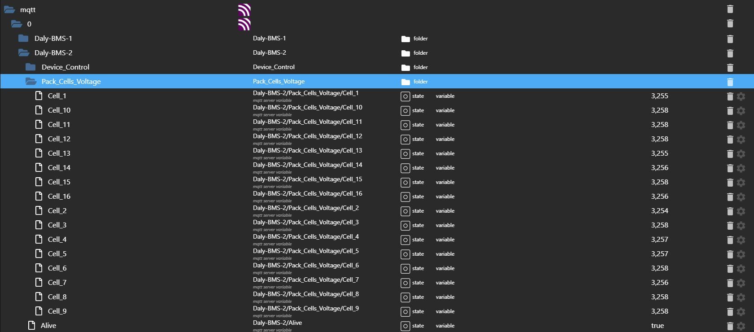
Task: Click Cell_4 value 3,257
Action: click(659, 239)
